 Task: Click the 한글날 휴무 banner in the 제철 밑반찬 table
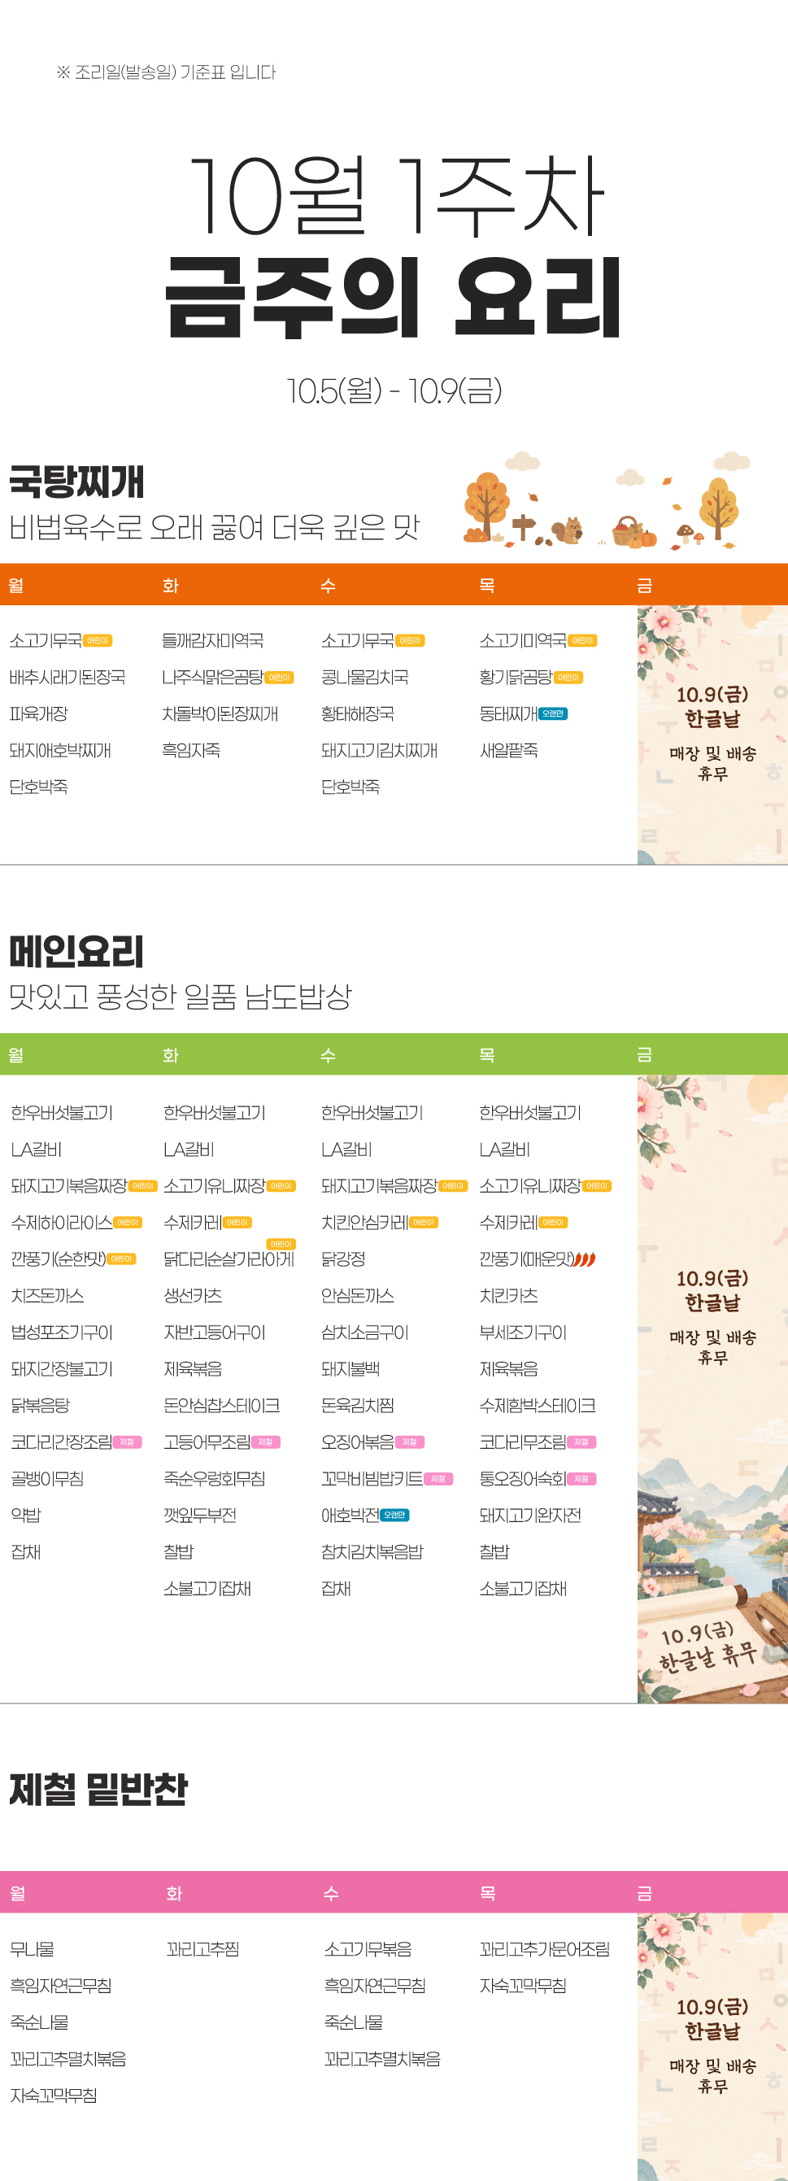click(712, 2047)
